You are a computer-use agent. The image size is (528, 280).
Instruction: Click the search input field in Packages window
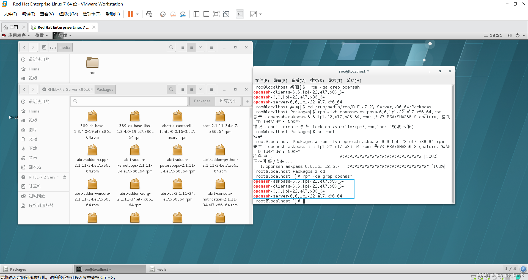[x=129, y=101]
